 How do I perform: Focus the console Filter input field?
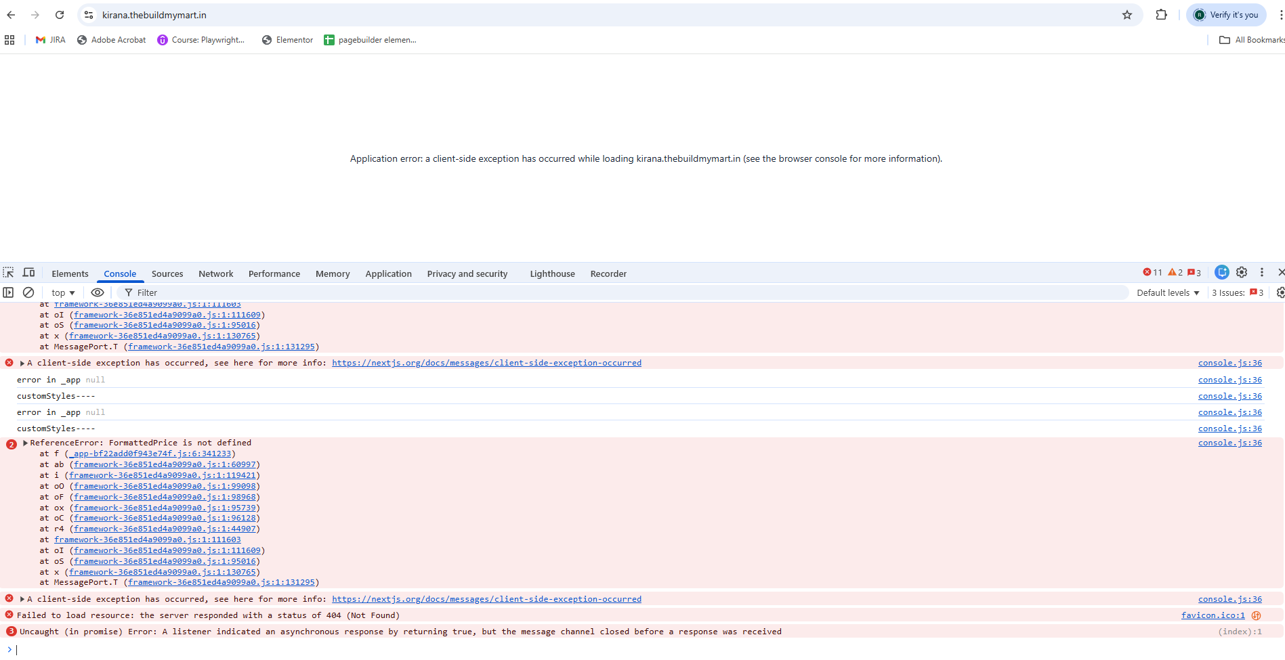(x=623, y=292)
